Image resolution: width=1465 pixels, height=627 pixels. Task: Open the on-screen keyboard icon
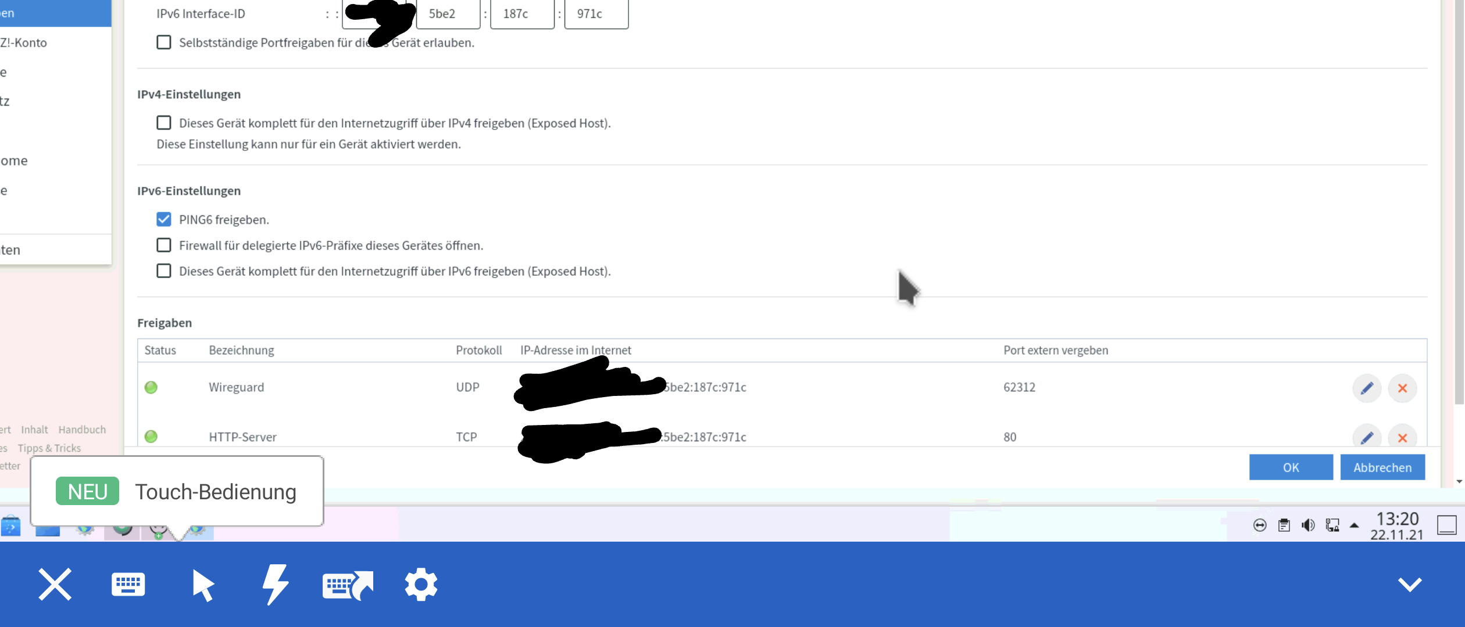click(x=128, y=584)
